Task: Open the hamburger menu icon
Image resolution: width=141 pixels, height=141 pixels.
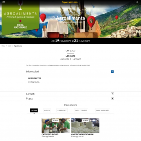Action: [4, 2]
